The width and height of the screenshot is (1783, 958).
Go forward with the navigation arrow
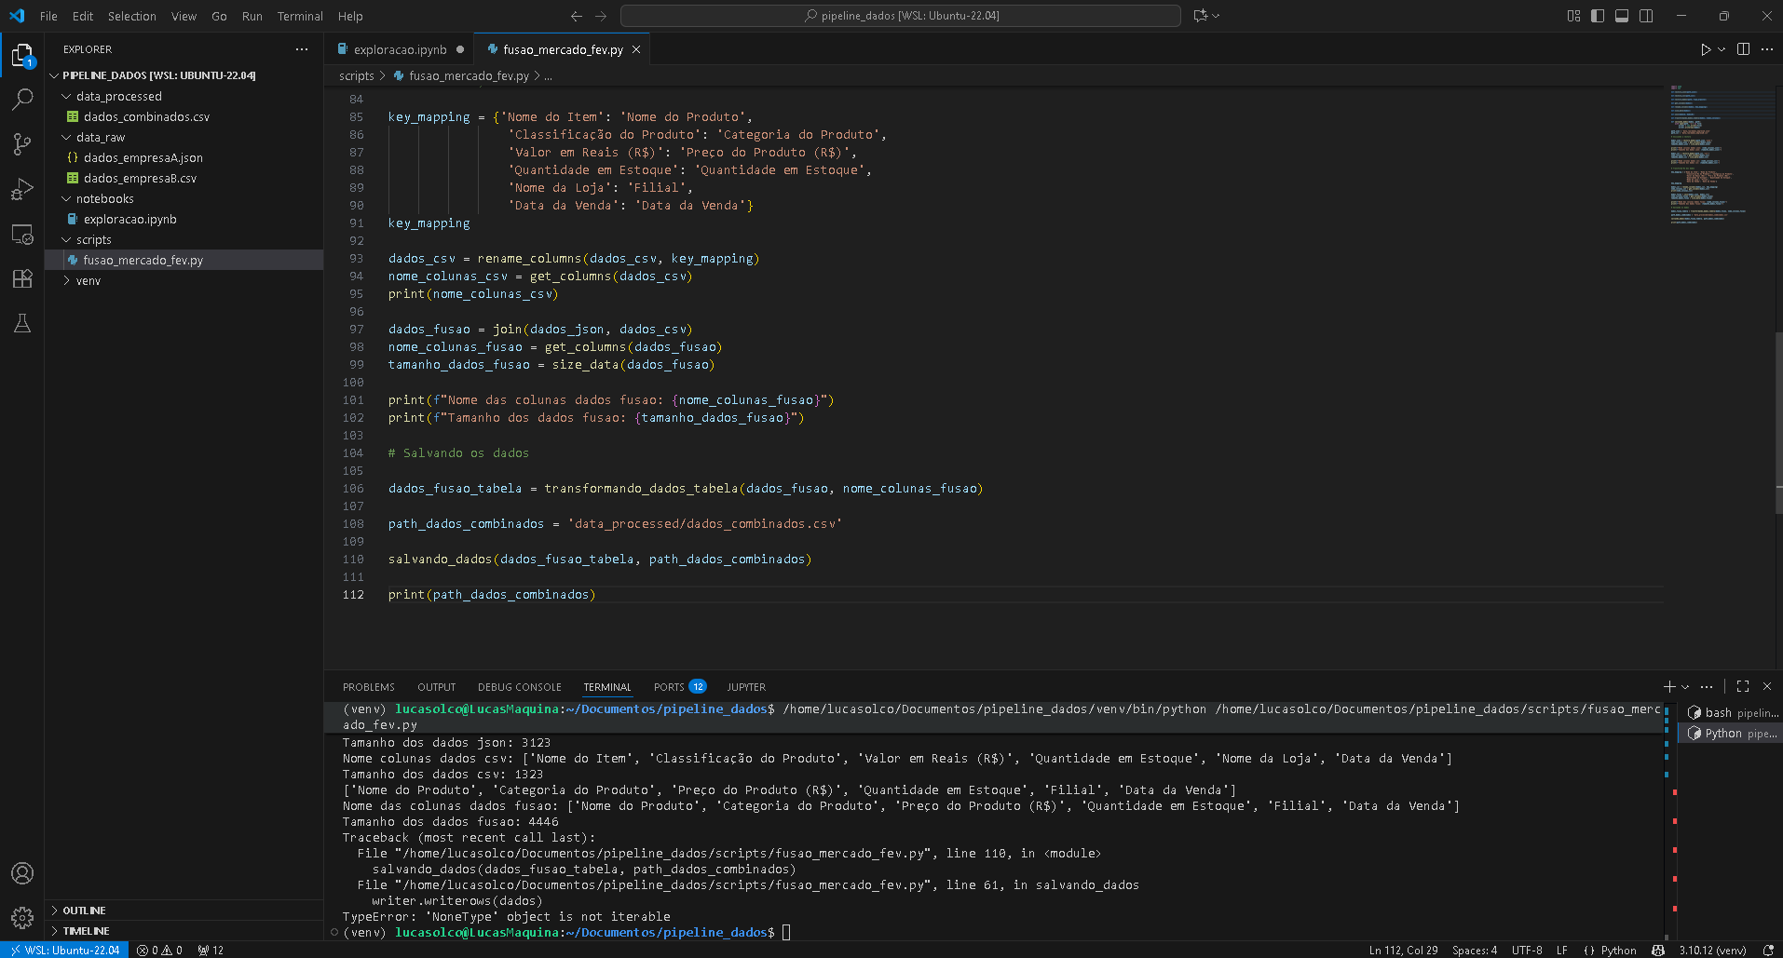tap(601, 16)
